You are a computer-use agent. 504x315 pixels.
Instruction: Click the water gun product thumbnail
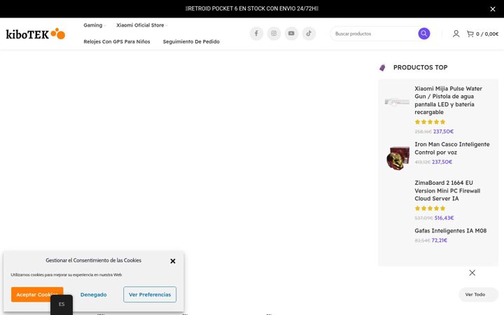point(397,102)
